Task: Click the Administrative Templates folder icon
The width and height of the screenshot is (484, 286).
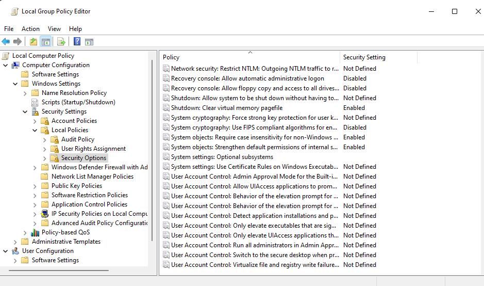Action: pos(25,242)
